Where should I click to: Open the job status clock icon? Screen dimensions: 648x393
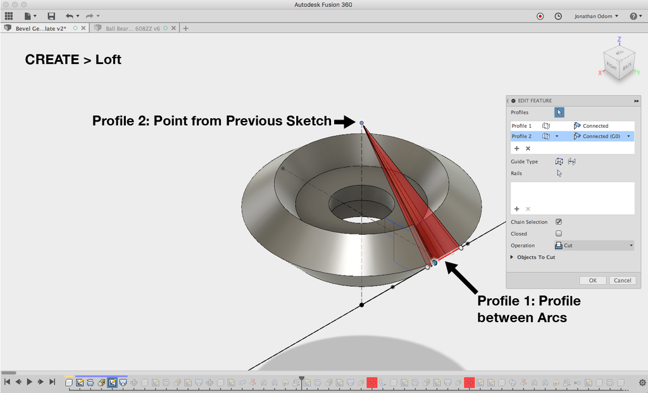click(x=558, y=16)
